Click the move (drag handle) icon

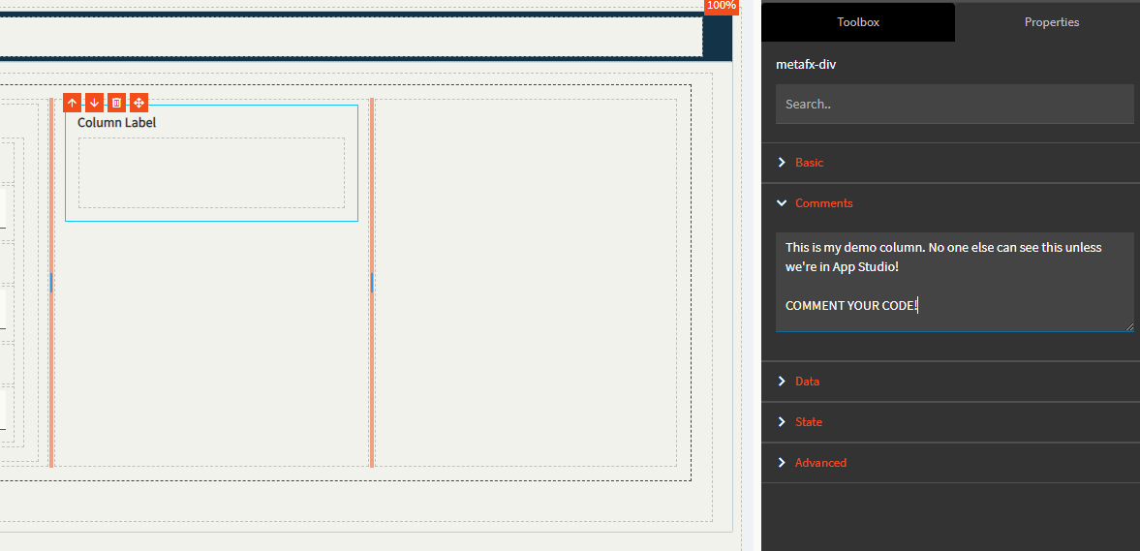coord(139,103)
